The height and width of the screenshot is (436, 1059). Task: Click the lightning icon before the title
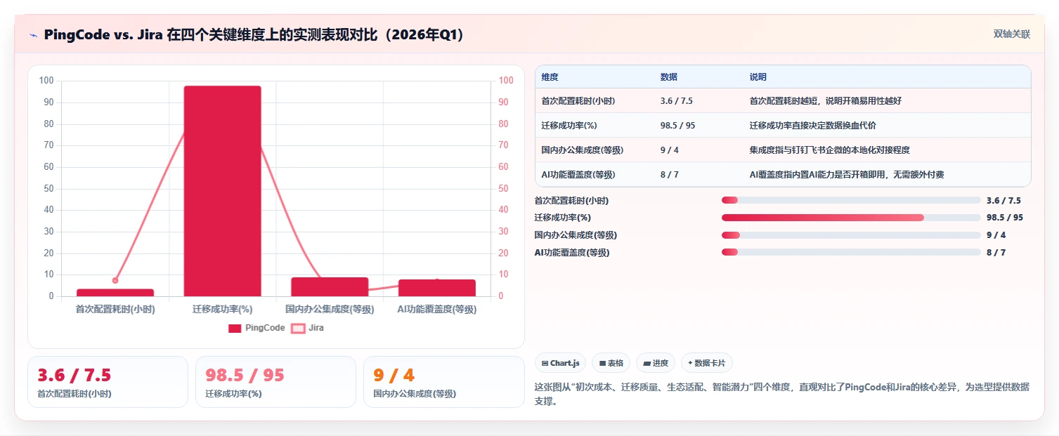tap(33, 35)
